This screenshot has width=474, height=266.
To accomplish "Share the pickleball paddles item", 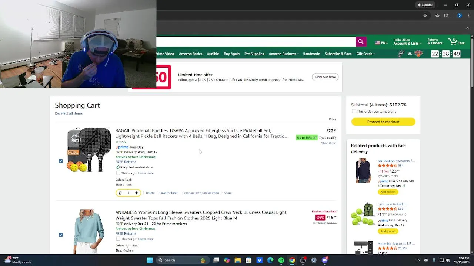I will click(x=228, y=193).
